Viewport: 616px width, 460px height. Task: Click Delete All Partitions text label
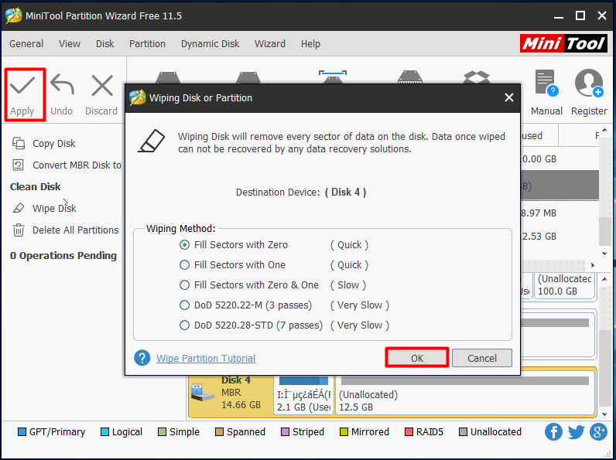75,230
